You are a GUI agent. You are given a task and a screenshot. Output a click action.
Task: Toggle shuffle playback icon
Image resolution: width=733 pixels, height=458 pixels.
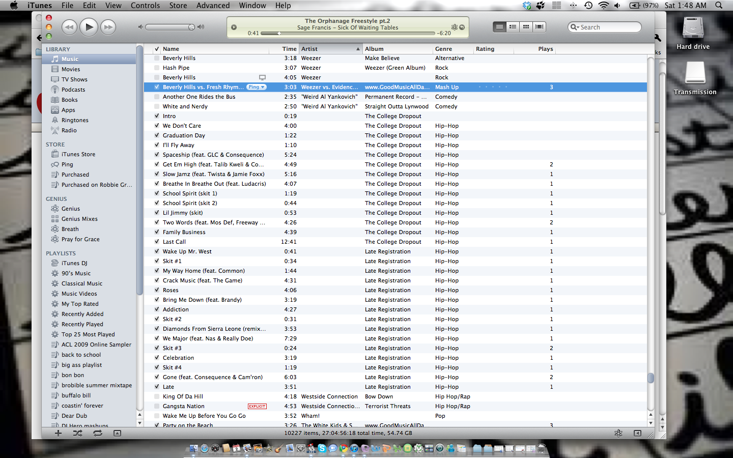[77, 433]
